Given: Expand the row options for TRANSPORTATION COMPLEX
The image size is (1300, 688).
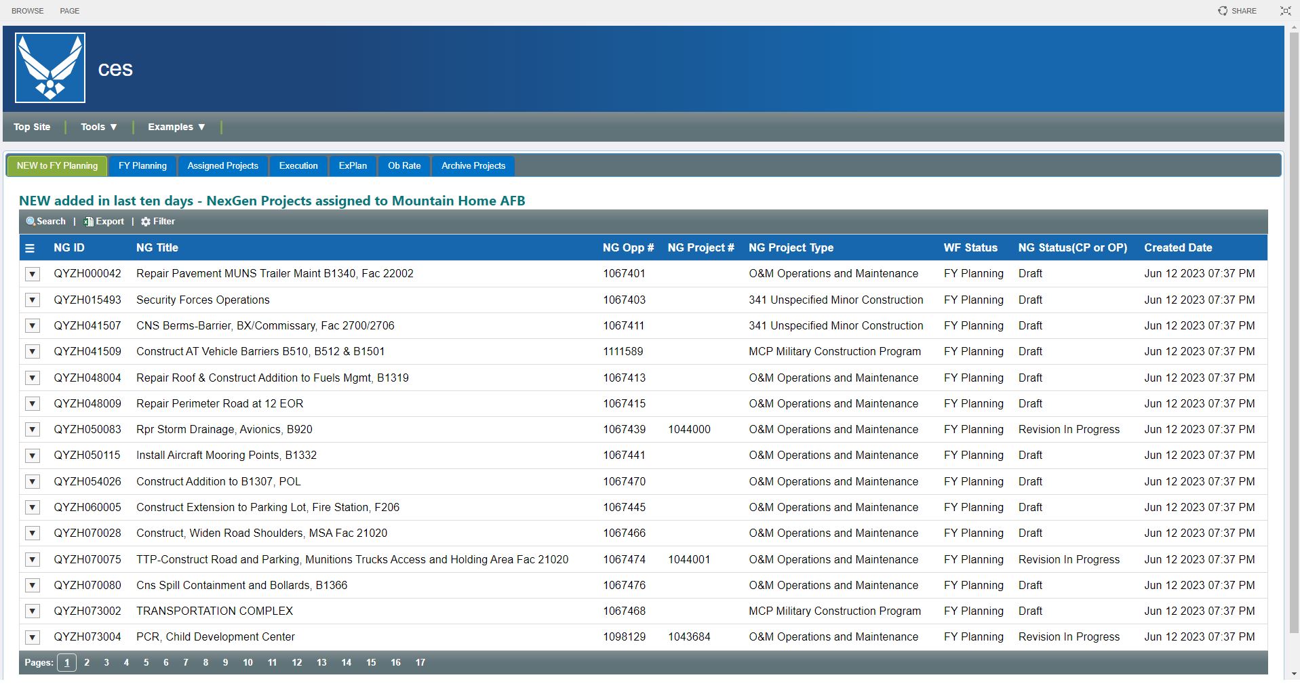Looking at the screenshot, I should [x=32, y=611].
